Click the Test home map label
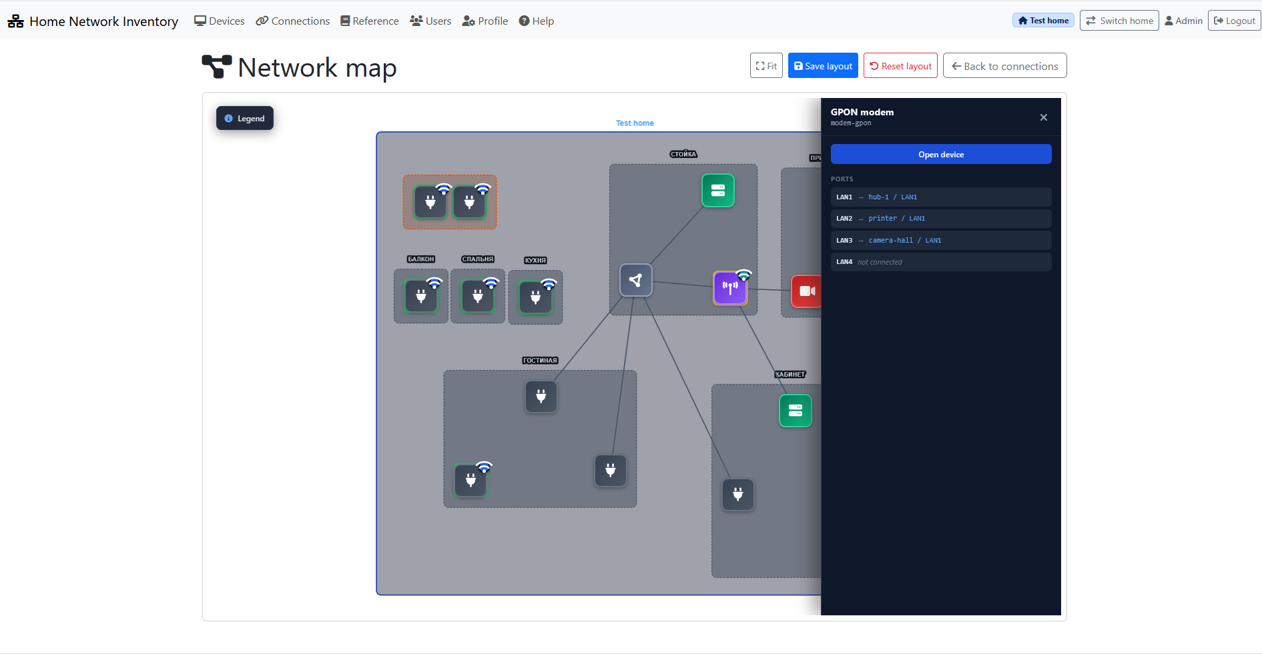 pos(635,123)
